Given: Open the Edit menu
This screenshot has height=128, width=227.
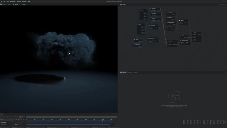Looking at the screenshot, I should point(8,1).
